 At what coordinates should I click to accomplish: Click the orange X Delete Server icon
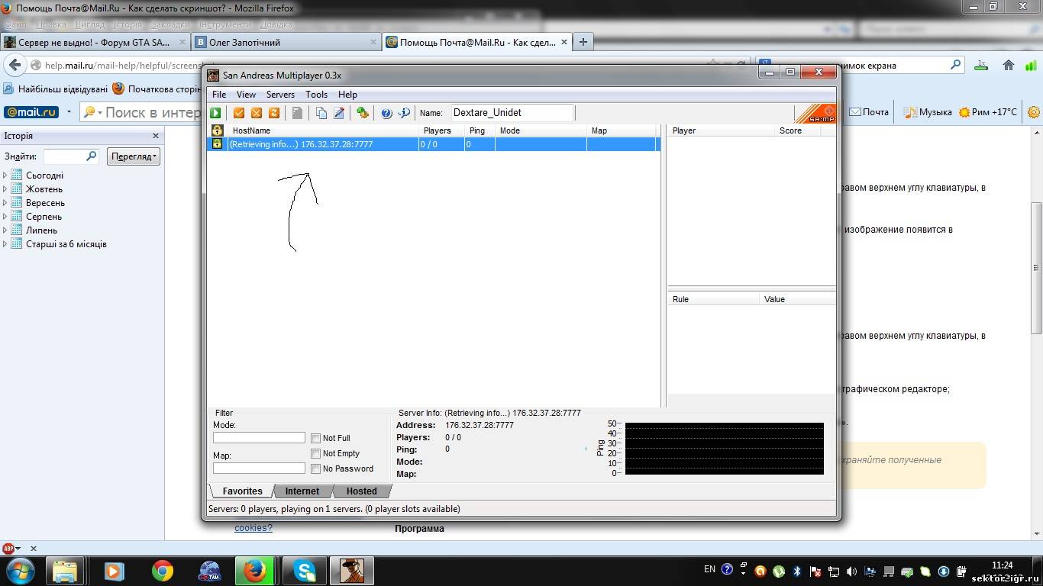pos(257,113)
